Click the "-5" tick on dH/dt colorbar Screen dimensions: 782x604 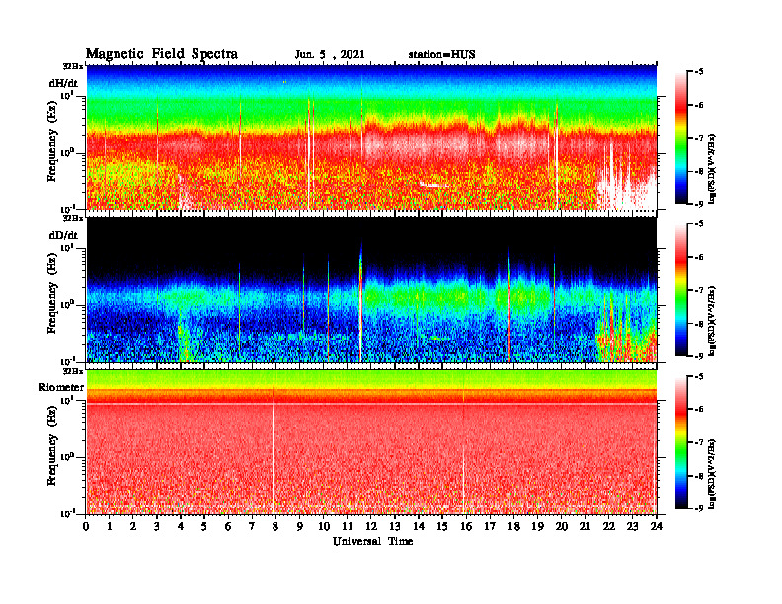tap(699, 72)
